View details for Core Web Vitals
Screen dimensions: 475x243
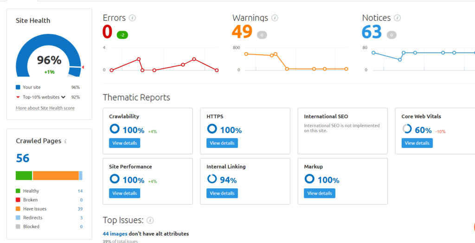[417, 143]
